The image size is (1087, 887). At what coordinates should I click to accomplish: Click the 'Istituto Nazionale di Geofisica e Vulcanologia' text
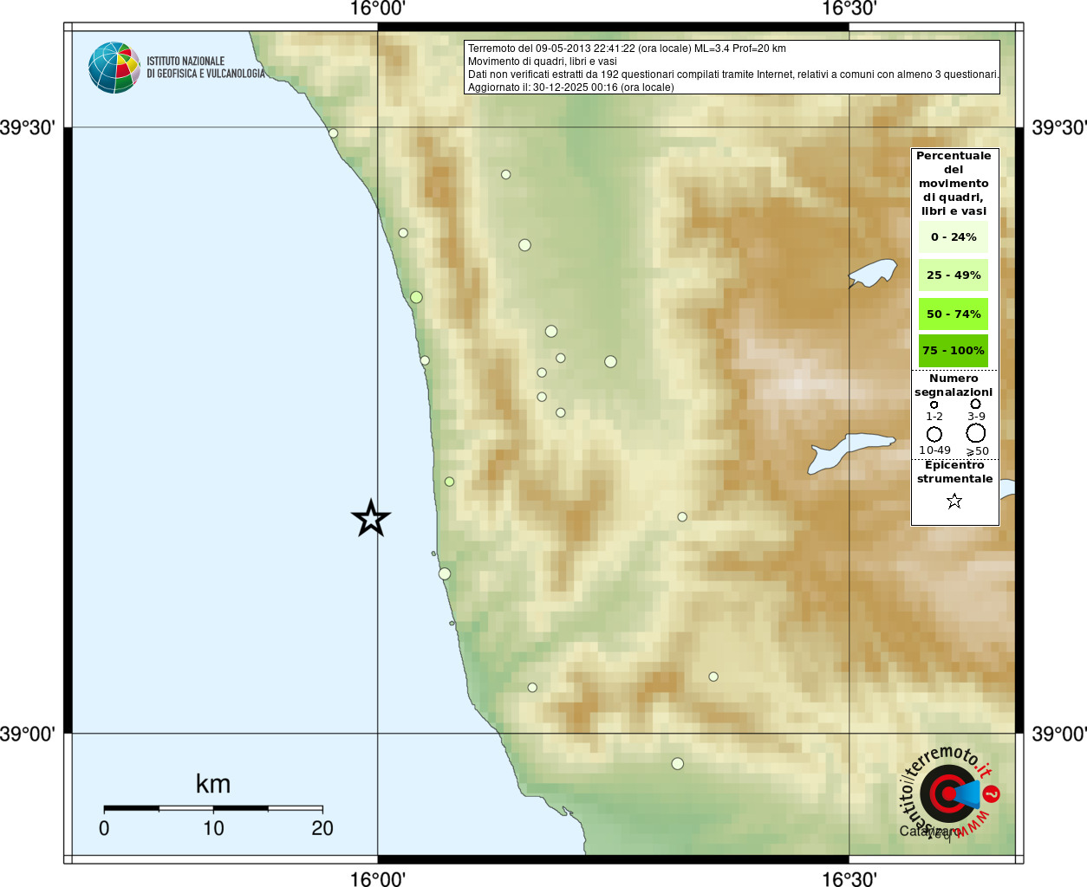coord(205,68)
